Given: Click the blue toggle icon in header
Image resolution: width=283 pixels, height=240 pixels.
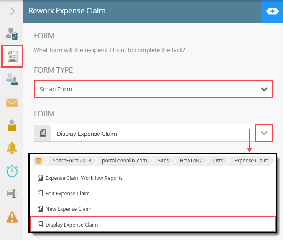Looking at the screenshot, I should (272, 11).
